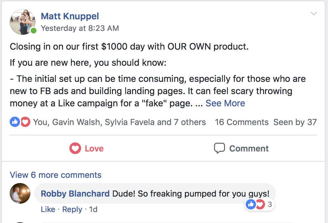This screenshot has height=223, width=328.
Task: Click the Yesterday at 8:23 AM timestamp
Action: pyautogui.click(x=80, y=28)
